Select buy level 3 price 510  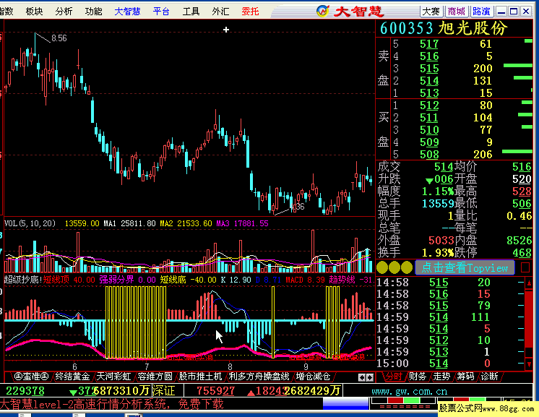coord(429,129)
